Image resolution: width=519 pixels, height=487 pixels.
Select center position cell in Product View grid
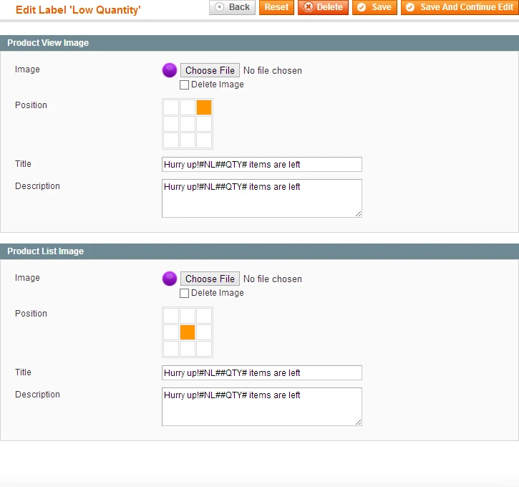click(188, 124)
